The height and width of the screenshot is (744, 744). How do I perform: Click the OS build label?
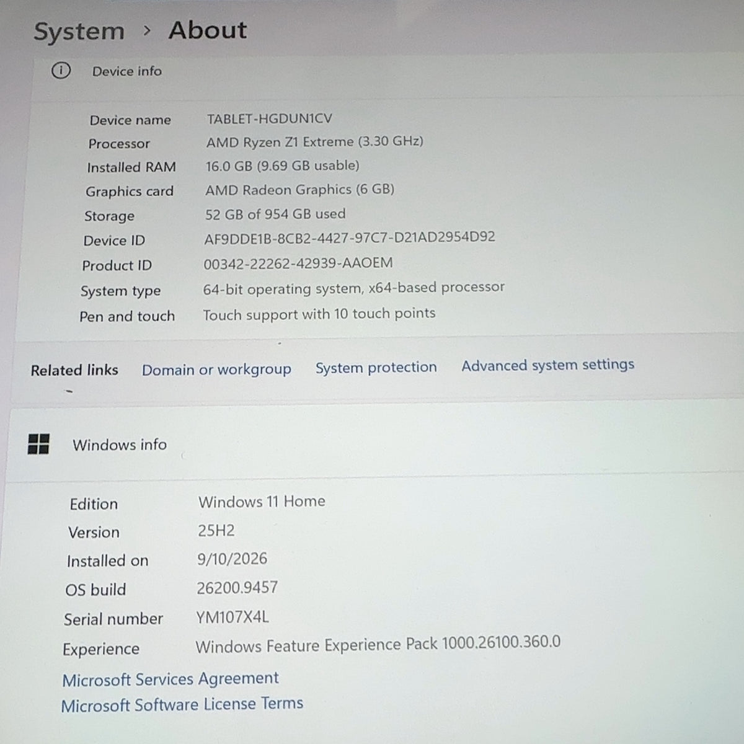click(x=95, y=589)
